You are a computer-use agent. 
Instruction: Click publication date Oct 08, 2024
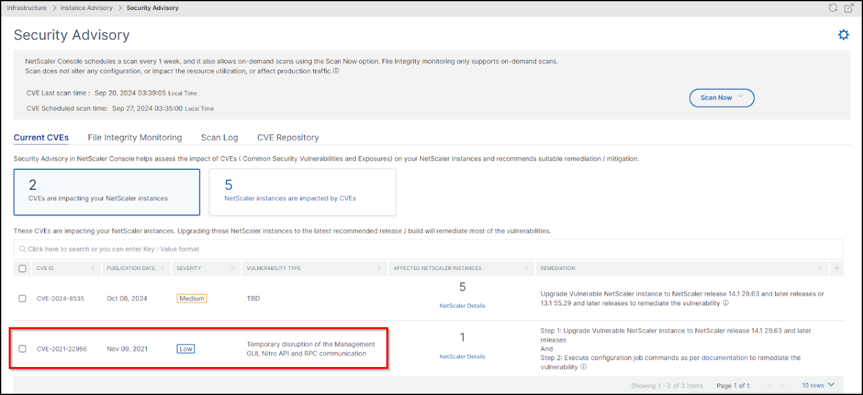tap(127, 299)
